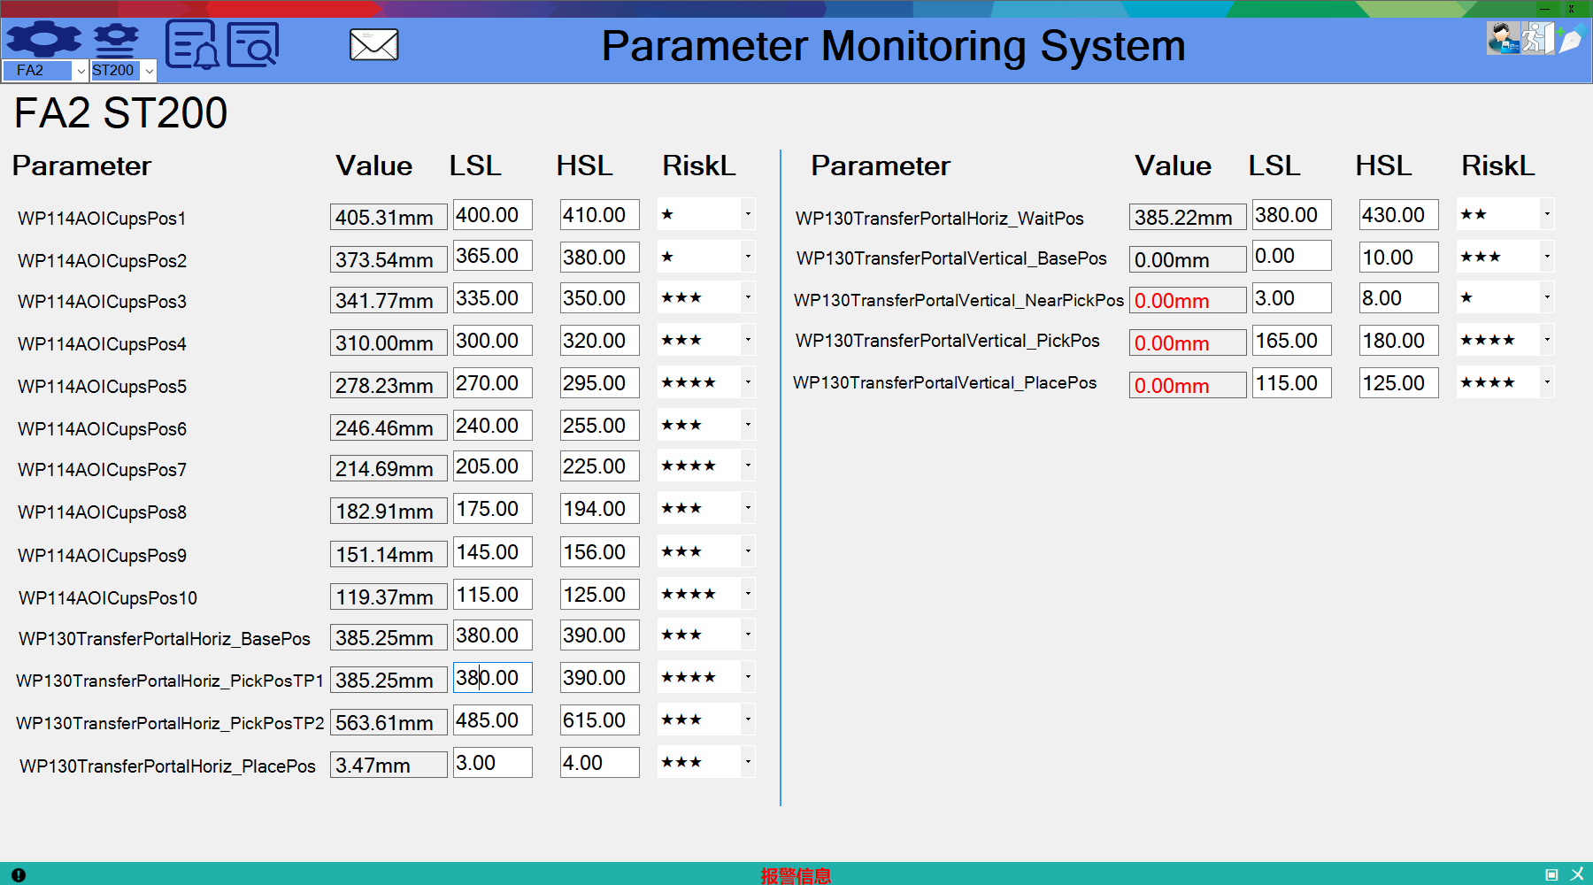Image resolution: width=1593 pixels, height=885 pixels.
Task: Click LSL 0.00 field of WP130TransferPortalVertical_BasePos
Action: 1292,256
